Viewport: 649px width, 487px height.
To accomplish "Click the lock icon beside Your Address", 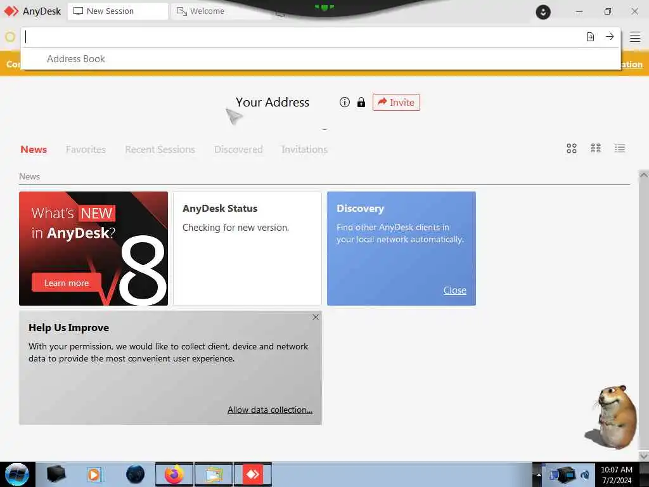I will point(361,102).
